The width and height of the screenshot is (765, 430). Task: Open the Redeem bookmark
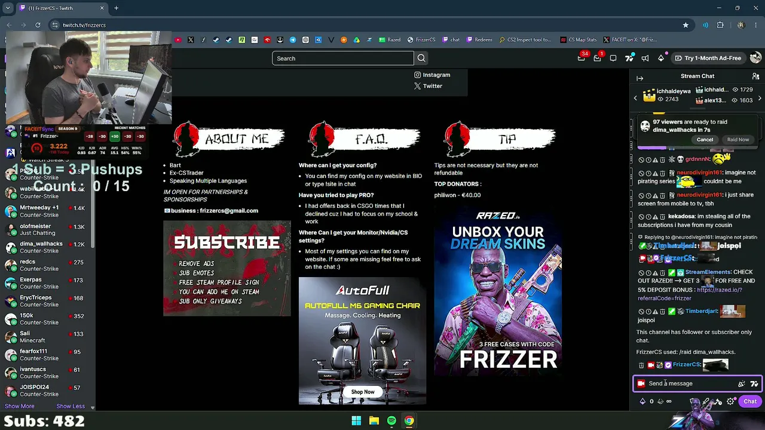click(479, 40)
